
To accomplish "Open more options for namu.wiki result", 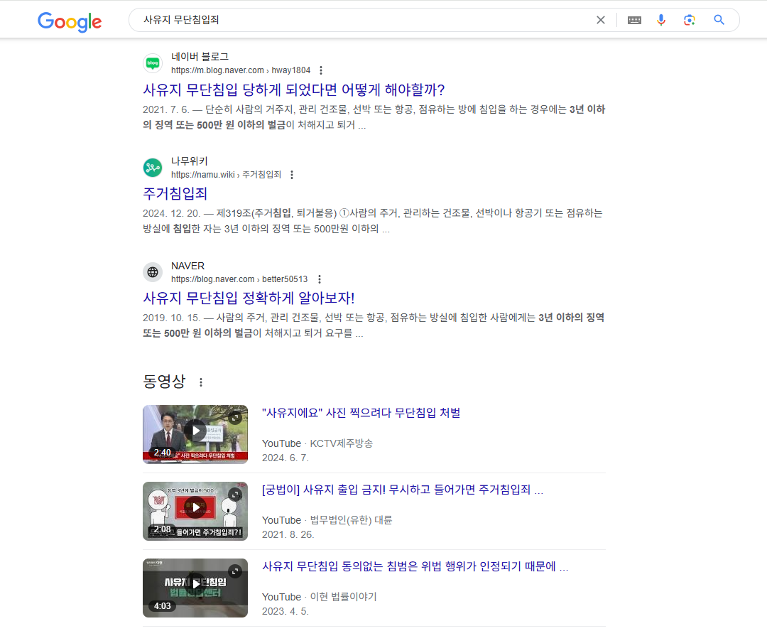I will pos(292,175).
